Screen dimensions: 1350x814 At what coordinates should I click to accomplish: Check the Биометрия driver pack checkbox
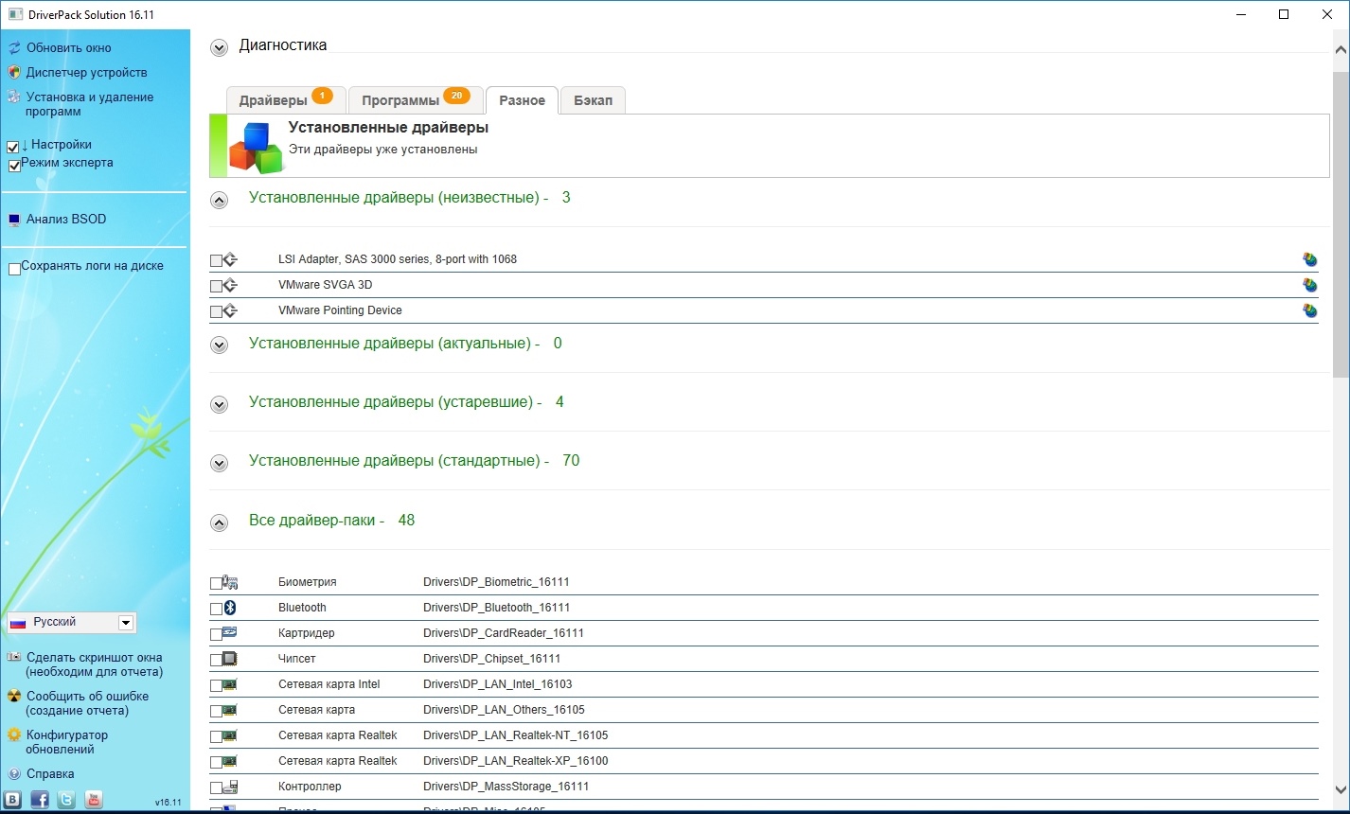click(x=216, y=583)
